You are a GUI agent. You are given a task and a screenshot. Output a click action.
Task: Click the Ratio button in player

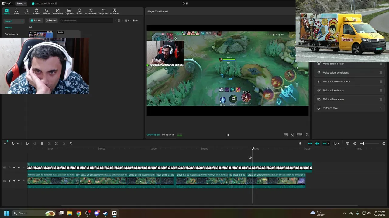tap(299, 134)
